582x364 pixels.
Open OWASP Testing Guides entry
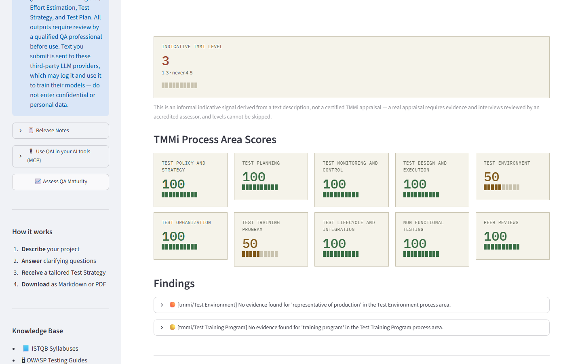click(x=57, y=360)
